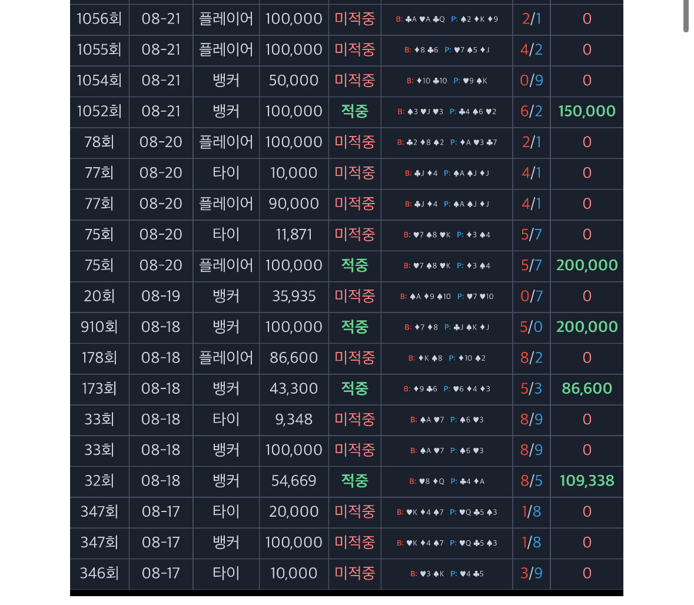
Task: Click the 178회 round cell
Action: point(99,358)
